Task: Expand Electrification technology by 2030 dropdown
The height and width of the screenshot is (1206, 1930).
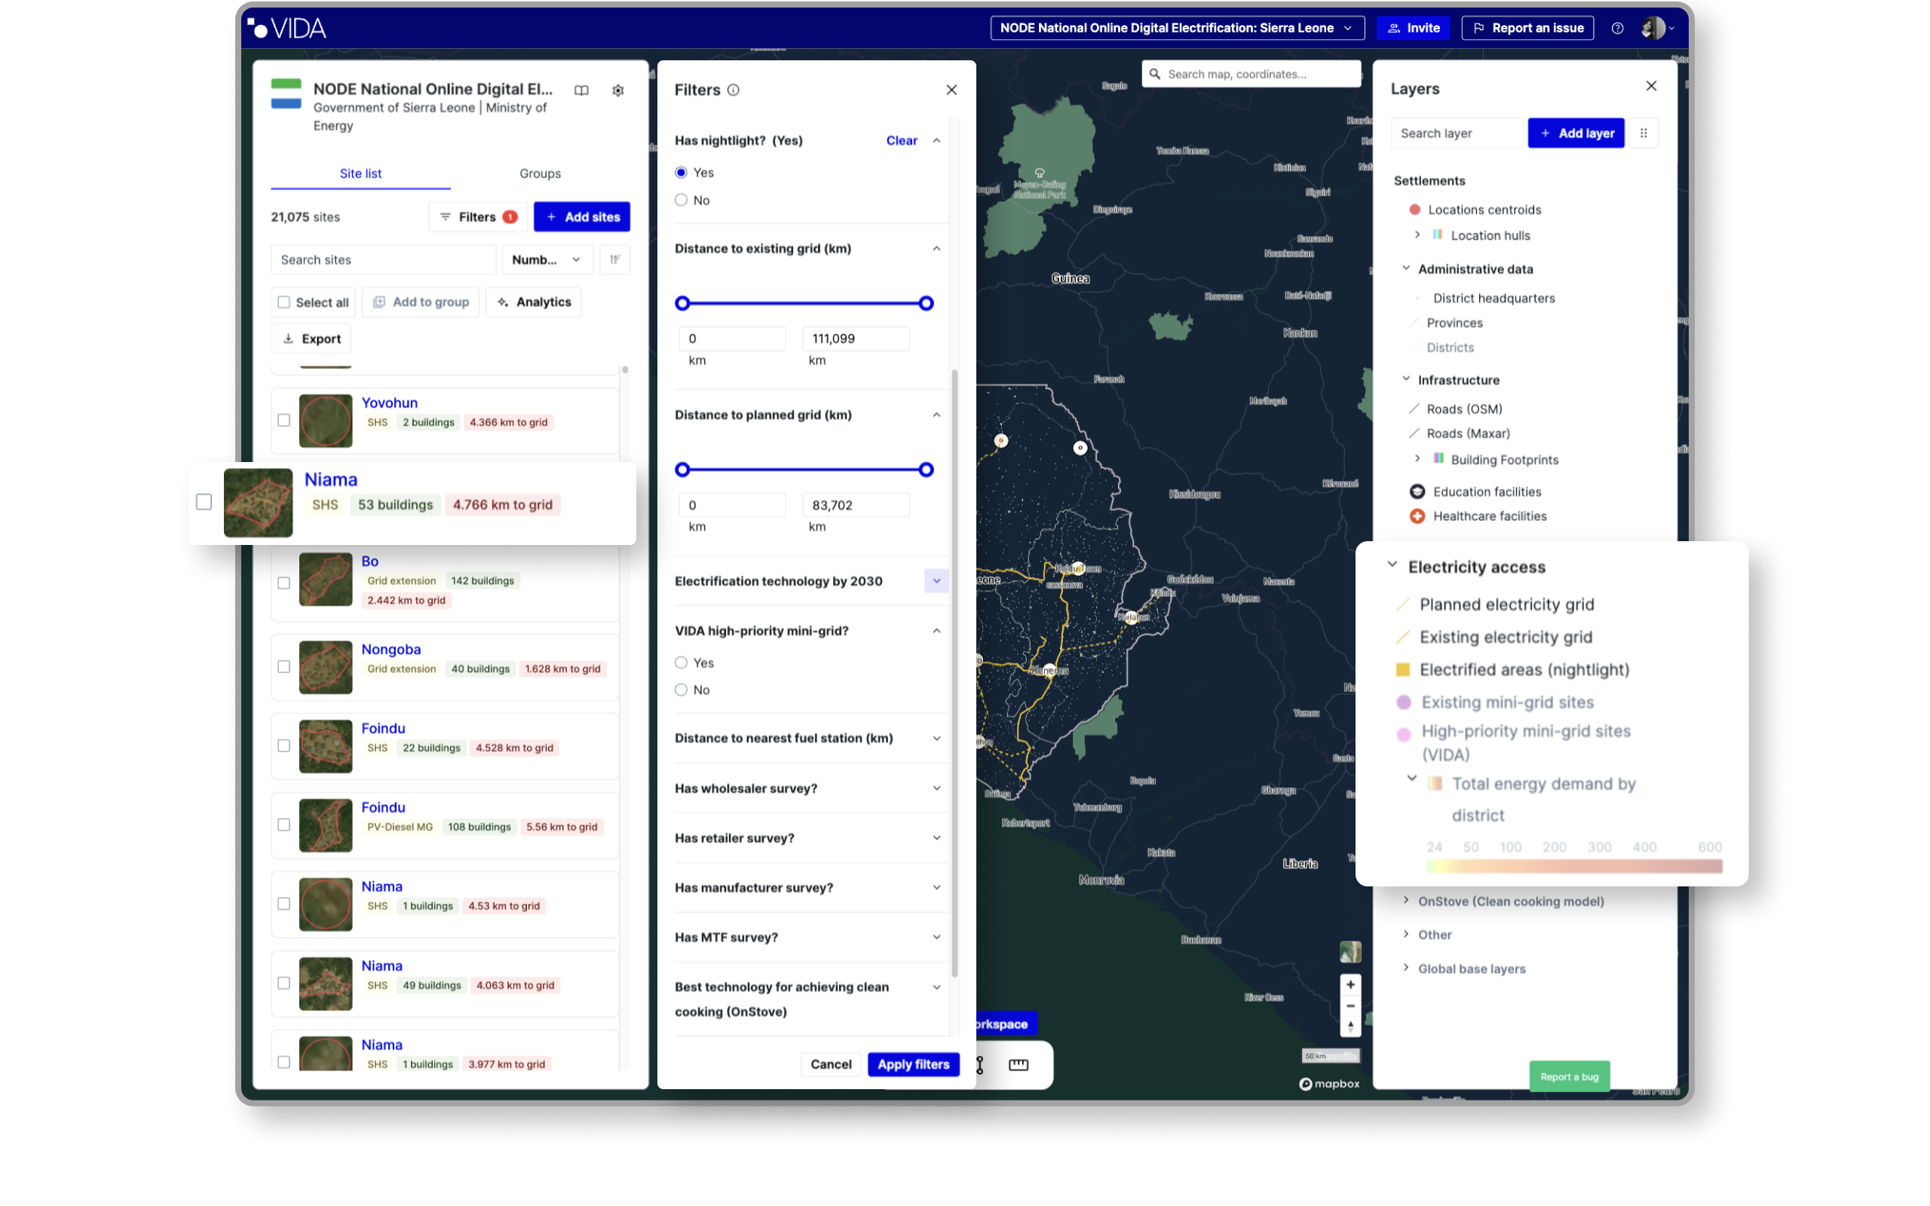Action: tap(936, 580)
